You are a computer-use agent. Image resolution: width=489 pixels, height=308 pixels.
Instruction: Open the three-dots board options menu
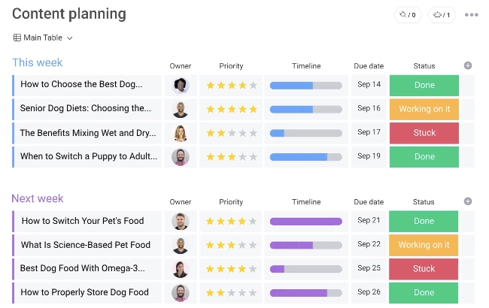click(471, 14)
